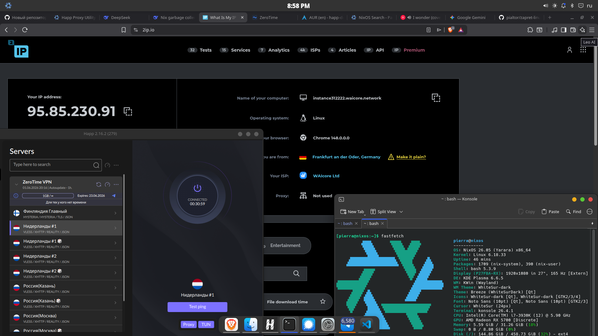Open the browser hamburger menu
Screen dimensions: 598x336
point(592,30)
